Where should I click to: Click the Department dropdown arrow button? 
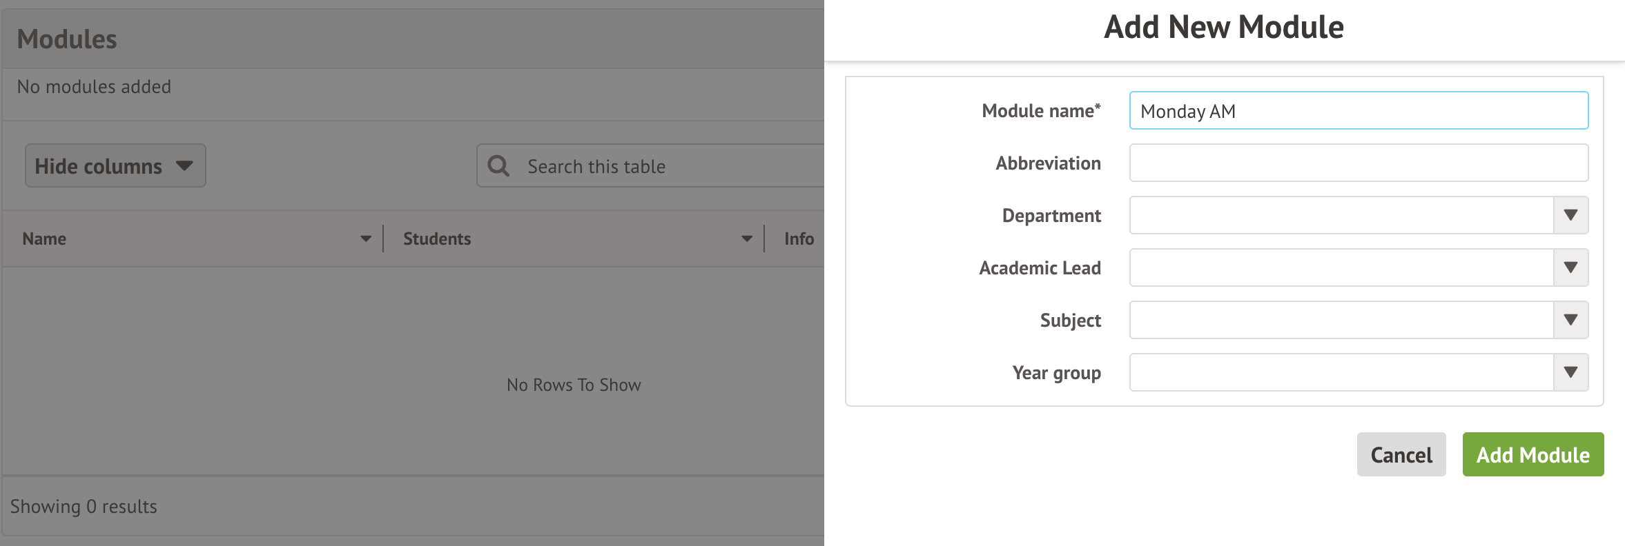point(1570,215)
